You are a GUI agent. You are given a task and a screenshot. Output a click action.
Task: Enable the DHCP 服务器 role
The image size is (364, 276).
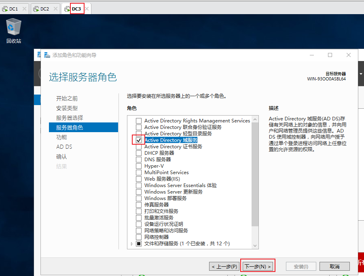[139, 153]
